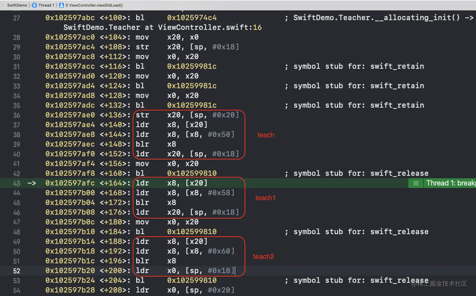This screenshot has height=296, width=476.
Task: Click gutter line number 54
Action: pos(16,290)
